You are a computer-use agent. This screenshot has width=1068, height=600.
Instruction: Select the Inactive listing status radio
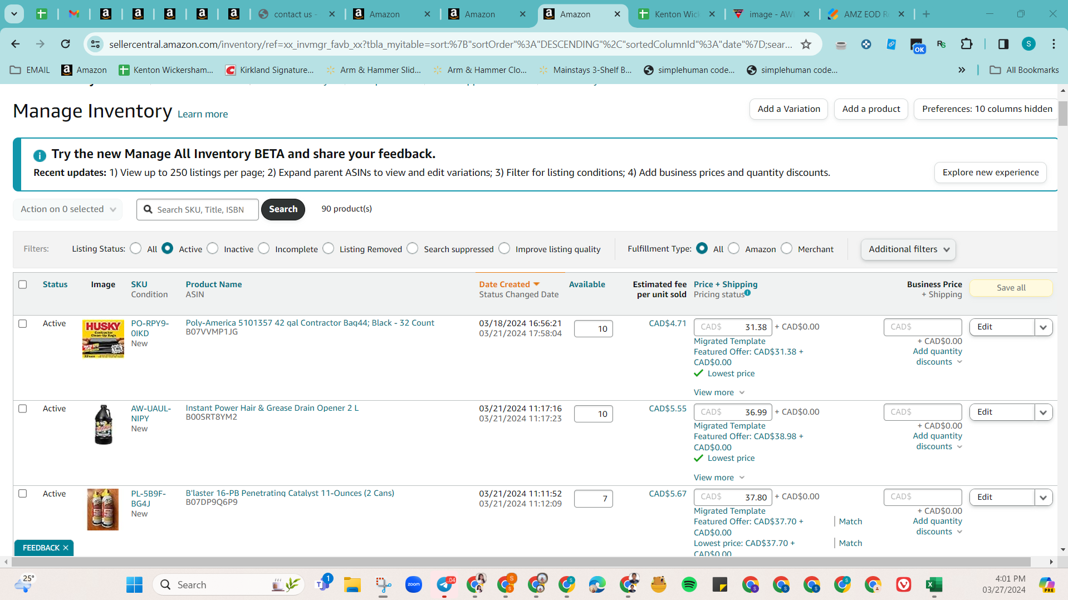212,248
